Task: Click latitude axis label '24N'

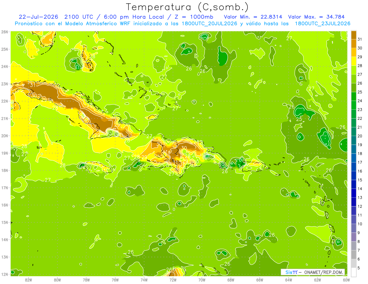Action: point(5,66)
